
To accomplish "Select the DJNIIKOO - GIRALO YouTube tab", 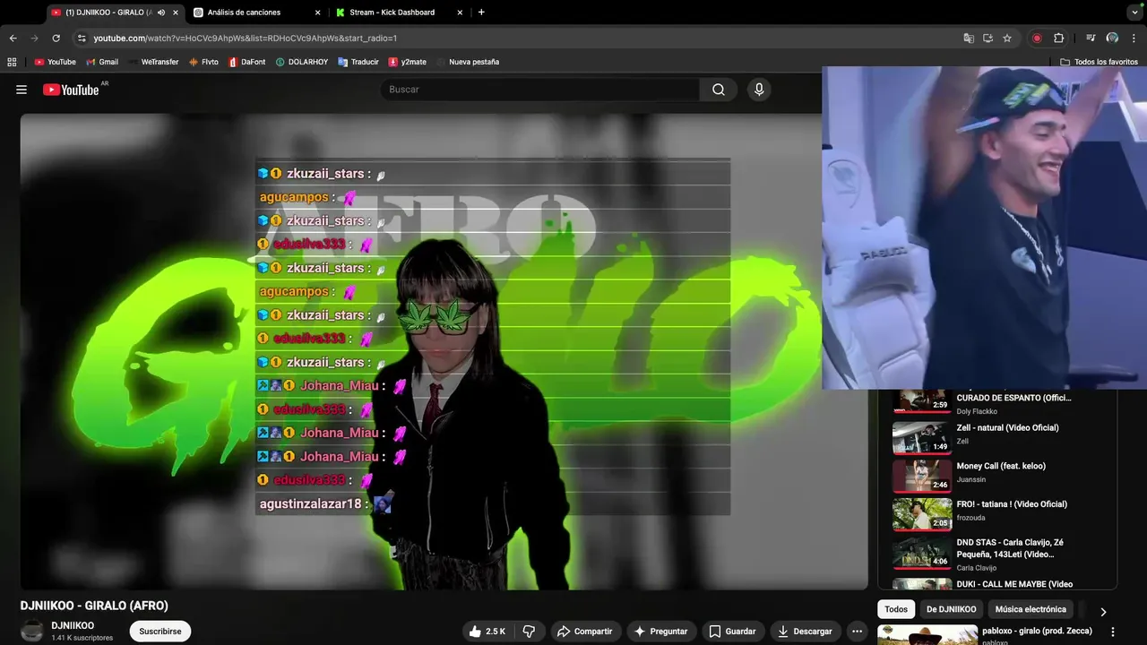I will 115,13.
